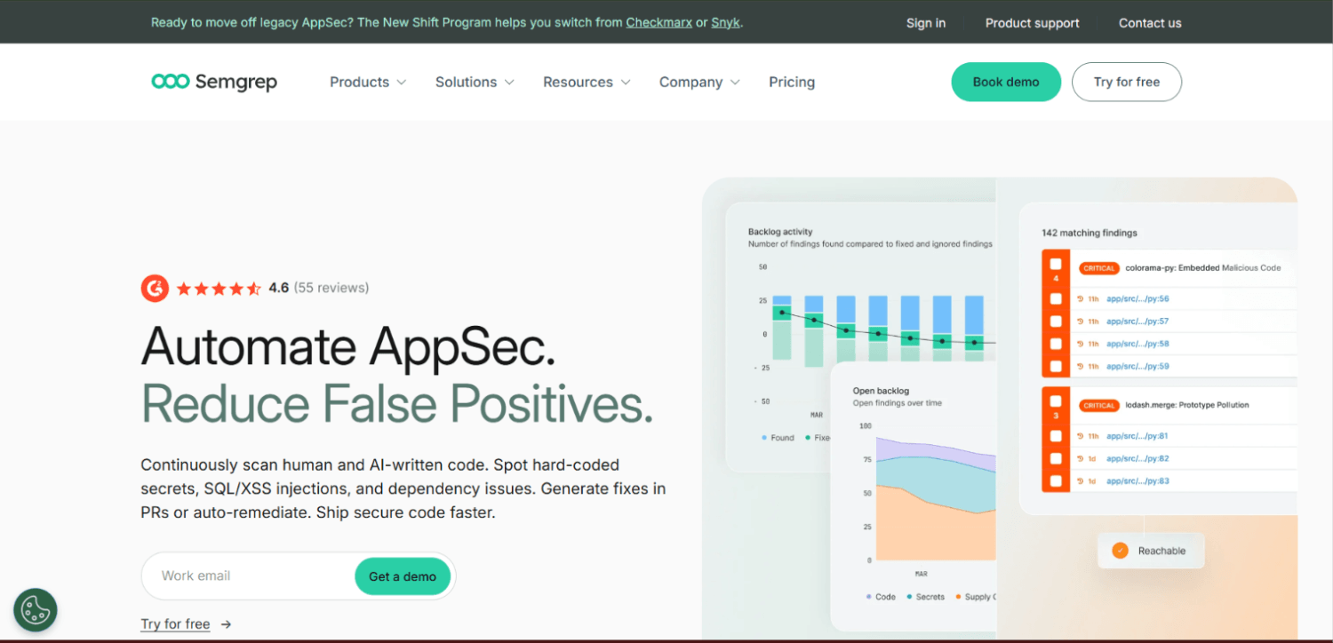This screenshot has height=643, width=1333.
Task: Check the box for lodash.merge finding group
Action: pos(1056,401)
